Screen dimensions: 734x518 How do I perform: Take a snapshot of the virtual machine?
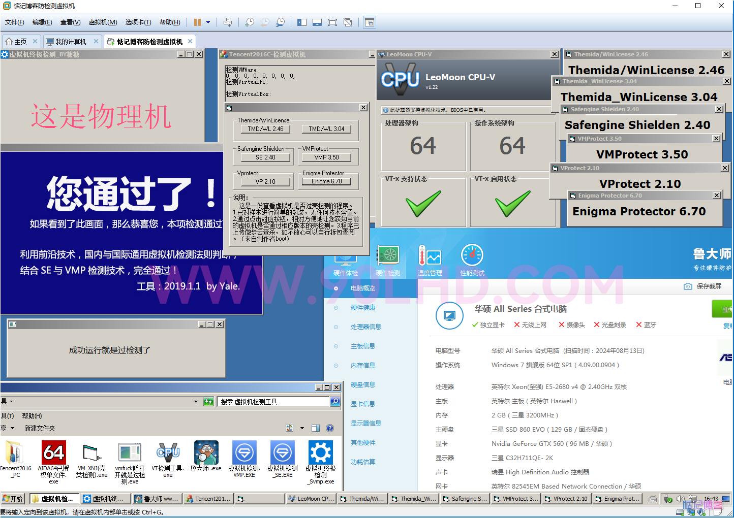(x=250, y=22)
